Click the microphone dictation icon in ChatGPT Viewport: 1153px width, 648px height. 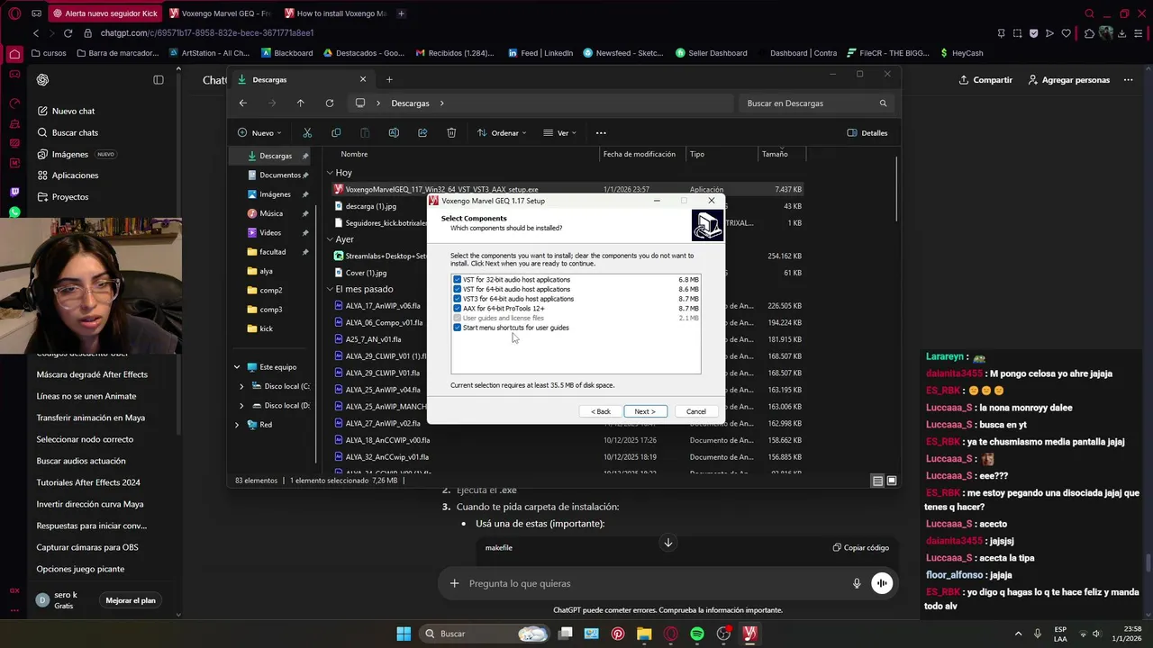point(857,583)
